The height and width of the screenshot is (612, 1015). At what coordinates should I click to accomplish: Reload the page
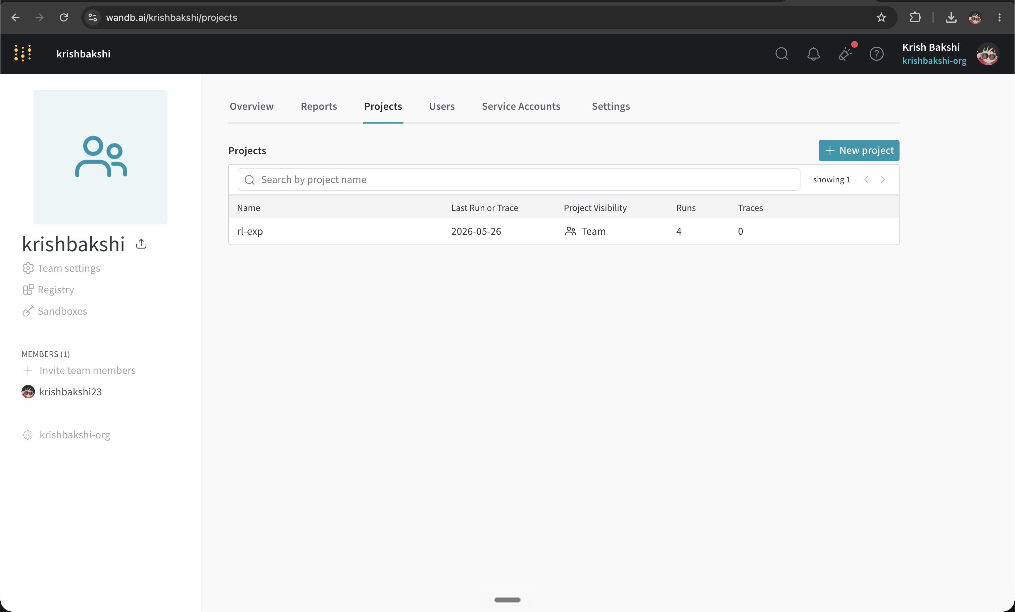pos(63,17)
